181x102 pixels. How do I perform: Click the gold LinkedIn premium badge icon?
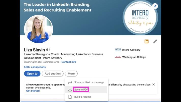(x=146, y=41)
